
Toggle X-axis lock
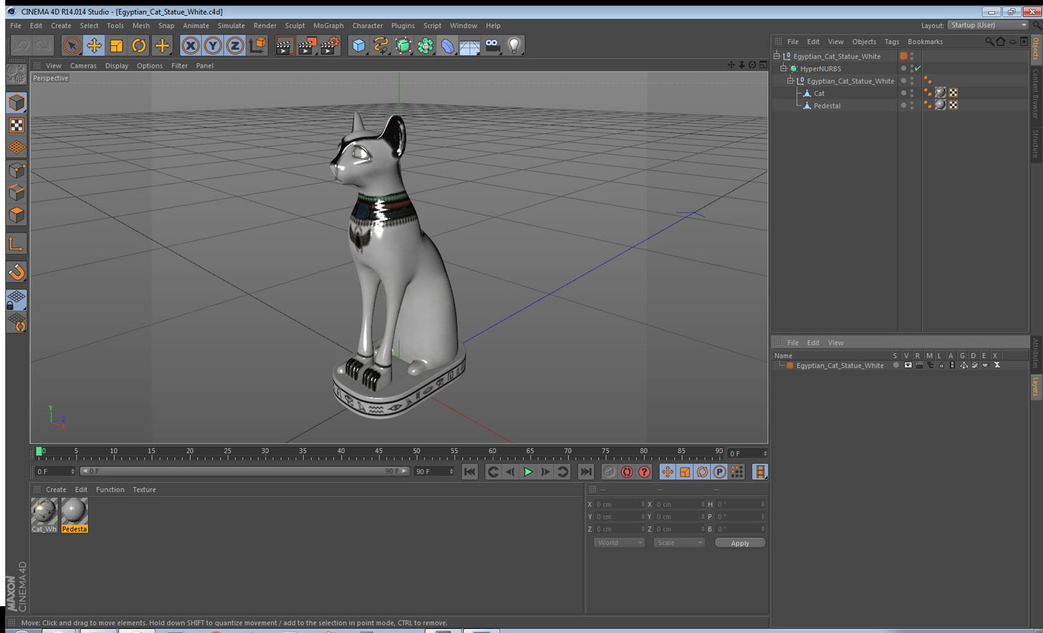click(190, 45)
